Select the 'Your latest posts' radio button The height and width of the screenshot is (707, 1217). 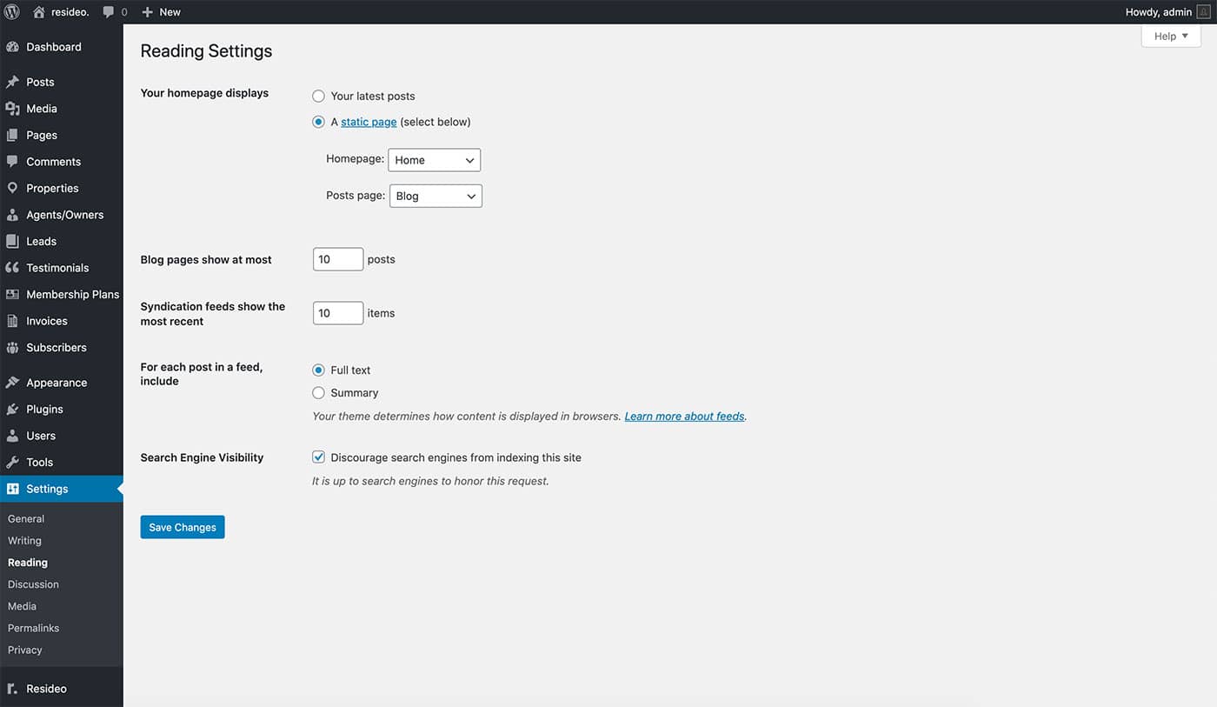318,96
